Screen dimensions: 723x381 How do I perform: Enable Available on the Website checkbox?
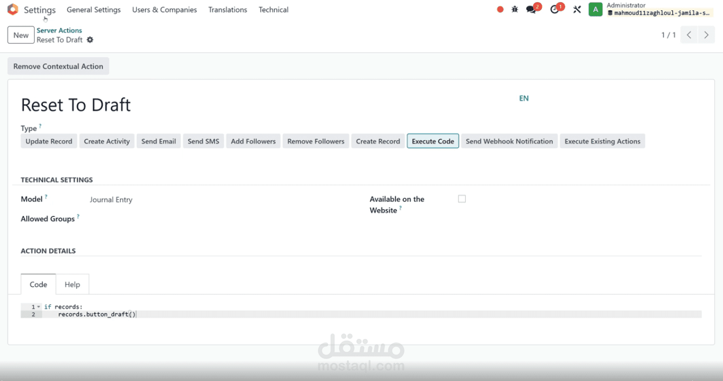[462, 199]
